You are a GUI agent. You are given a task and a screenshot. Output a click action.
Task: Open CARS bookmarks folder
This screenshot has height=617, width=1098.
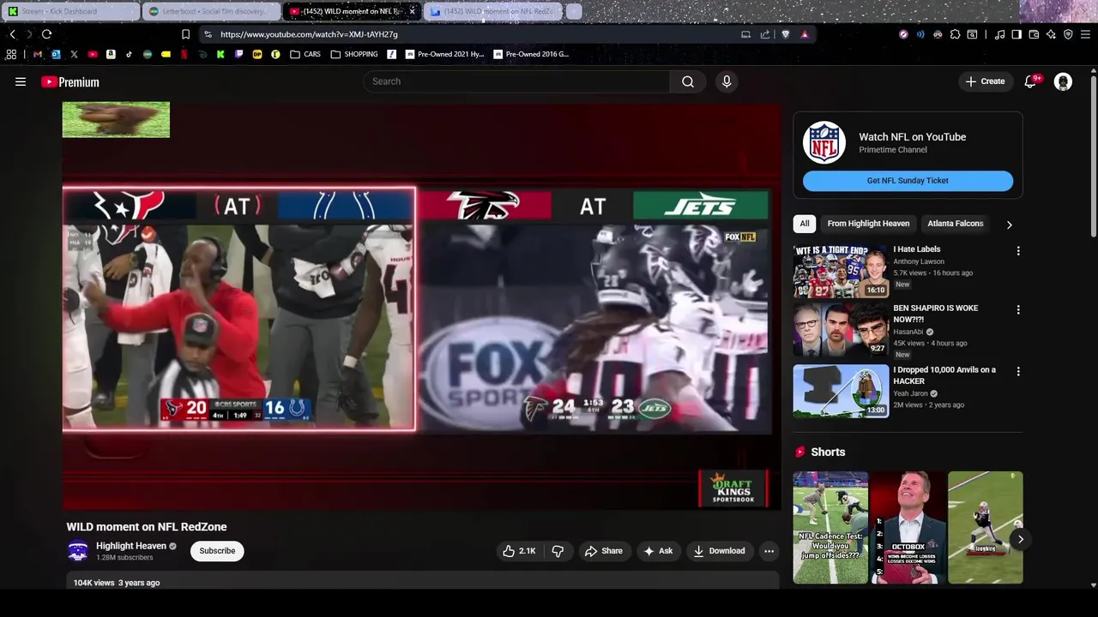tap(305, 54)
